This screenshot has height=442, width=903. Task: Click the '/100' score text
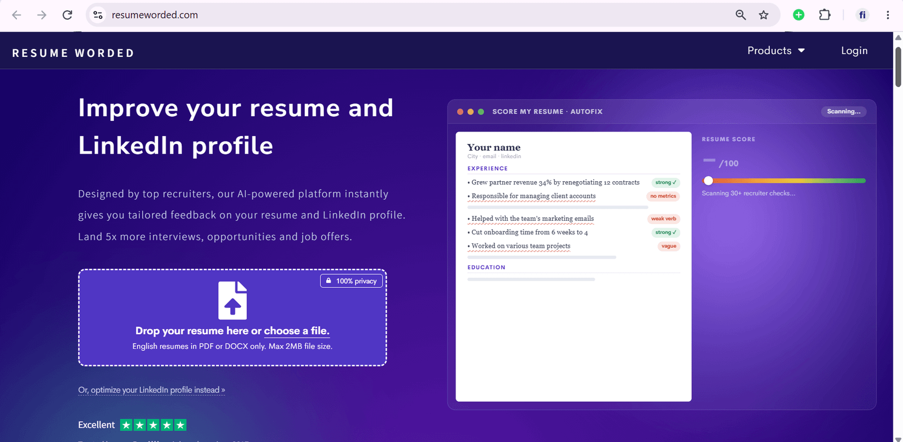(729, 164)
